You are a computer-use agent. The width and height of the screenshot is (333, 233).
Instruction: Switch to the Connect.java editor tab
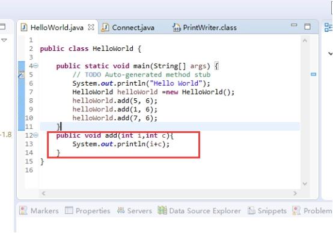128,28
